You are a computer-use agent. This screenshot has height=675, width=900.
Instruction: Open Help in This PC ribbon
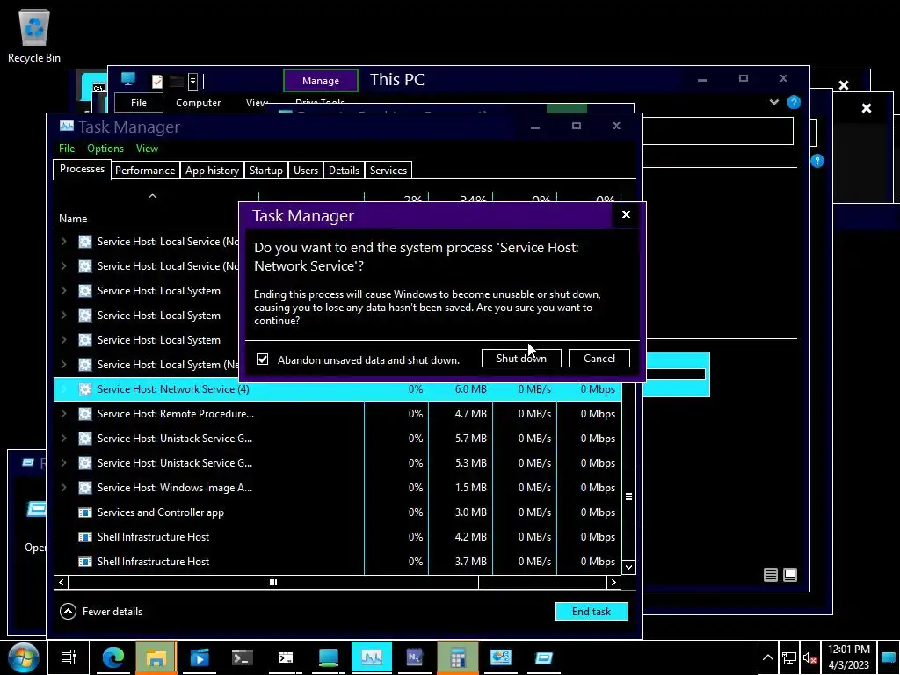click(x=794, y=102)
